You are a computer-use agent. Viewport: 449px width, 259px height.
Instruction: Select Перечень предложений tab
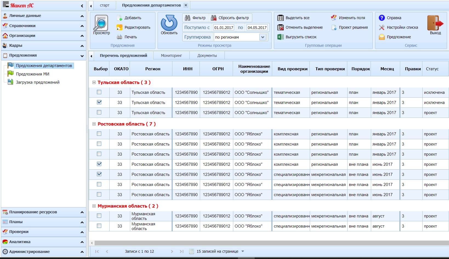coord(123,56)
